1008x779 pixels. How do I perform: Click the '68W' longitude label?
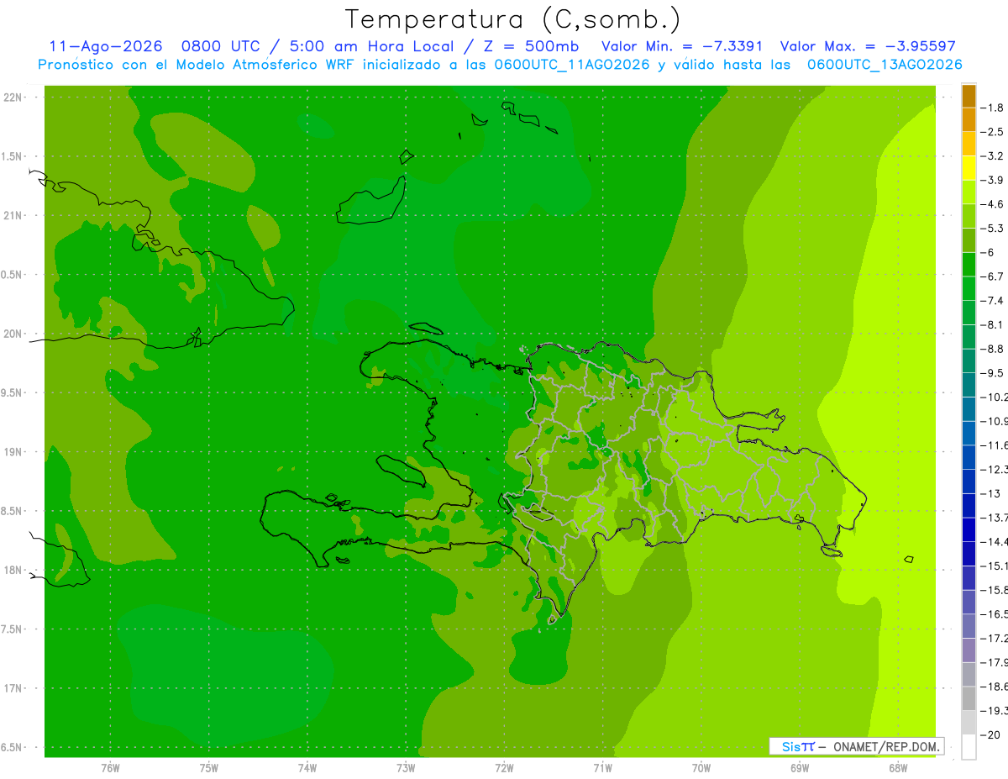[898, 768]
